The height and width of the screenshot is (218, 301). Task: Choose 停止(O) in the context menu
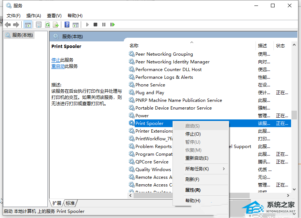pos(193,134)
